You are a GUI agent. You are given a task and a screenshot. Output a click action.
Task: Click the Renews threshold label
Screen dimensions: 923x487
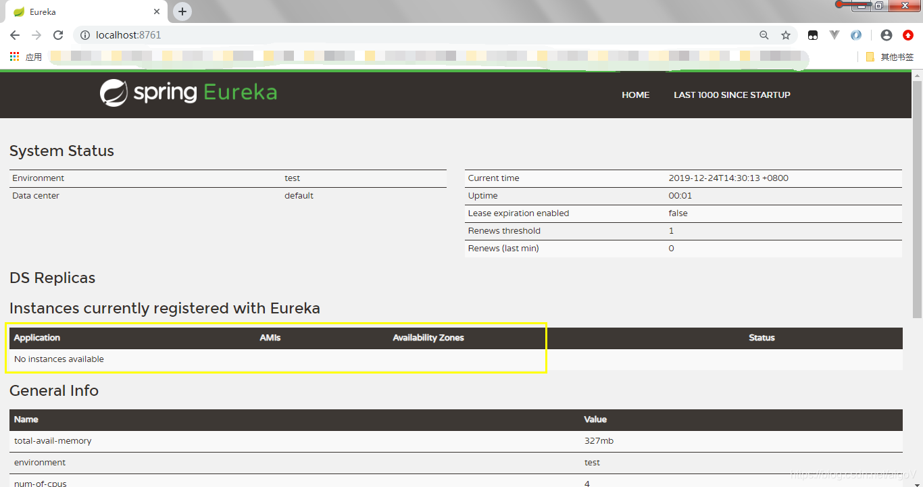click(505, 231)
